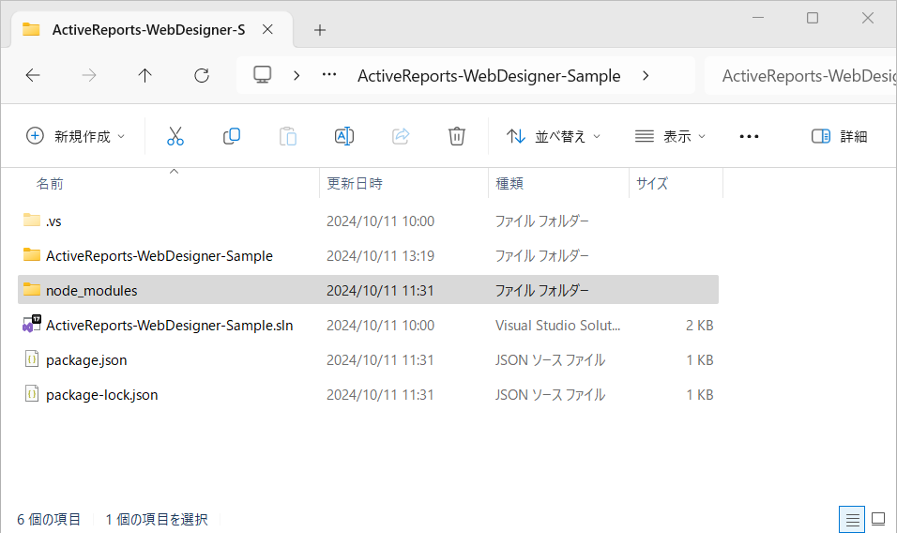Switch to details list view in status bar
The image size is (897, 533).
coord(852,519)
